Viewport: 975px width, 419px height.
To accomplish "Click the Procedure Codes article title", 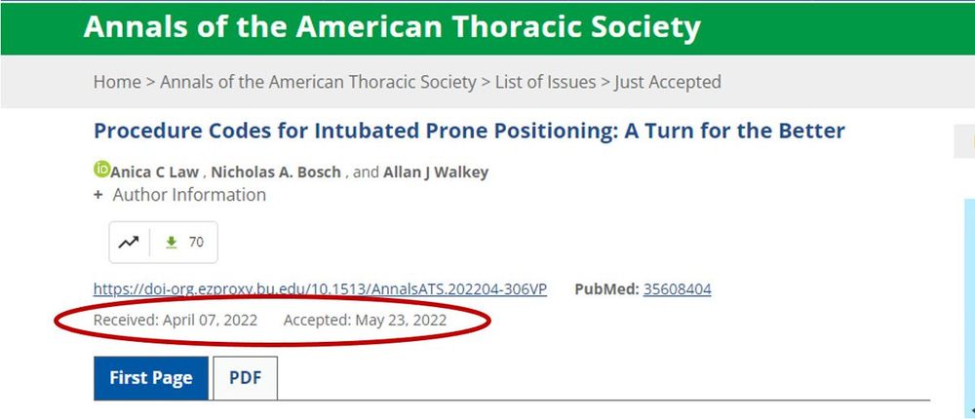I will (469, 132).
